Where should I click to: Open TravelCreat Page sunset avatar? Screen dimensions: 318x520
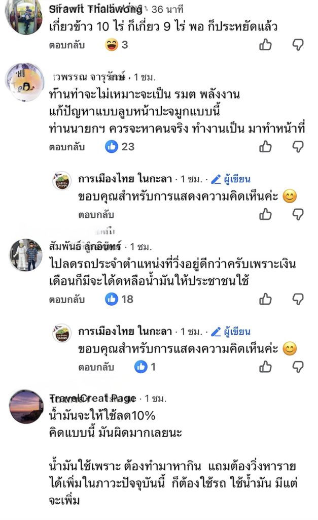26,407
